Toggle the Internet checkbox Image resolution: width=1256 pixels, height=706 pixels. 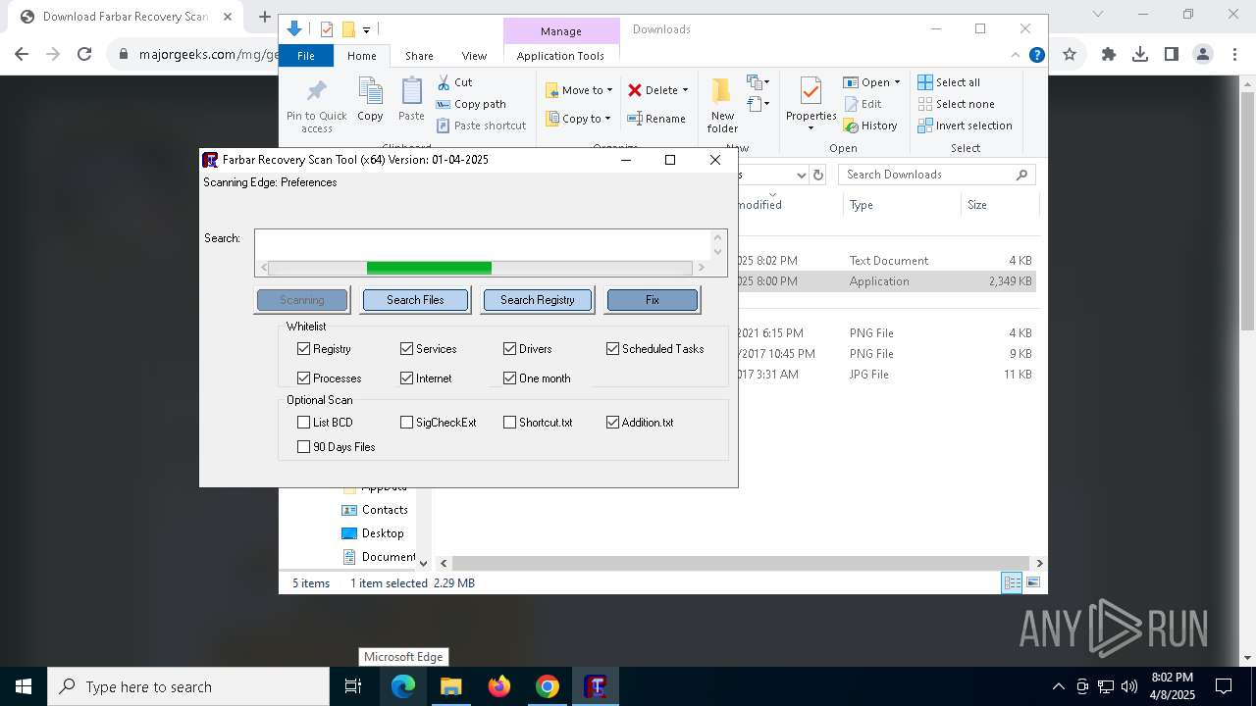coord(406,378)
